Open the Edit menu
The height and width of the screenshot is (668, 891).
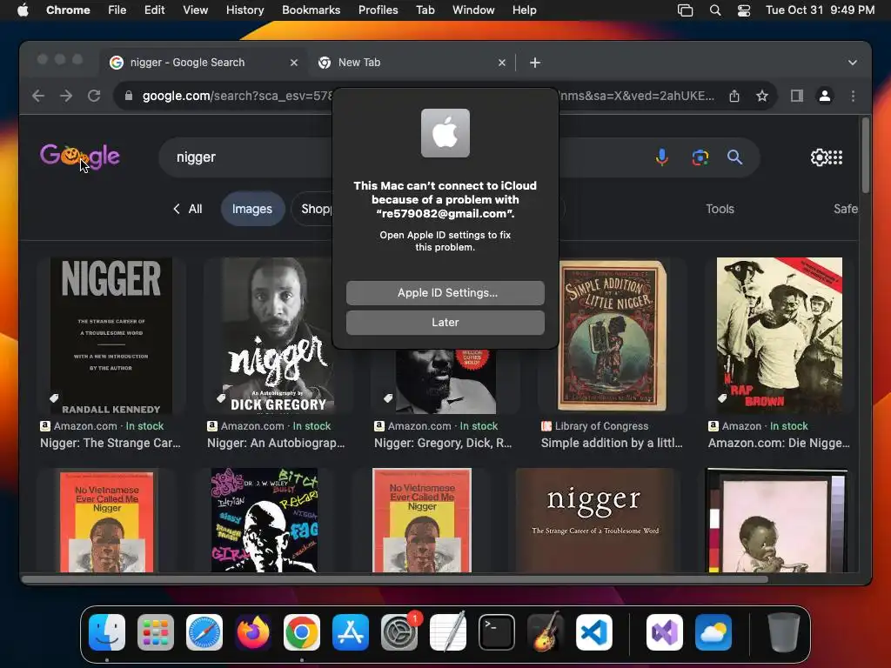pyautogui.click(x=154, y=10)
